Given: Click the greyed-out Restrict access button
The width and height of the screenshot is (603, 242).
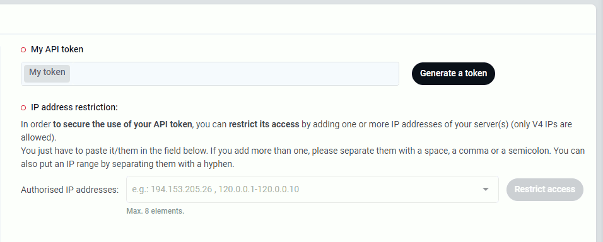Looking at the screenshot, I should click(x=544, y=189).
